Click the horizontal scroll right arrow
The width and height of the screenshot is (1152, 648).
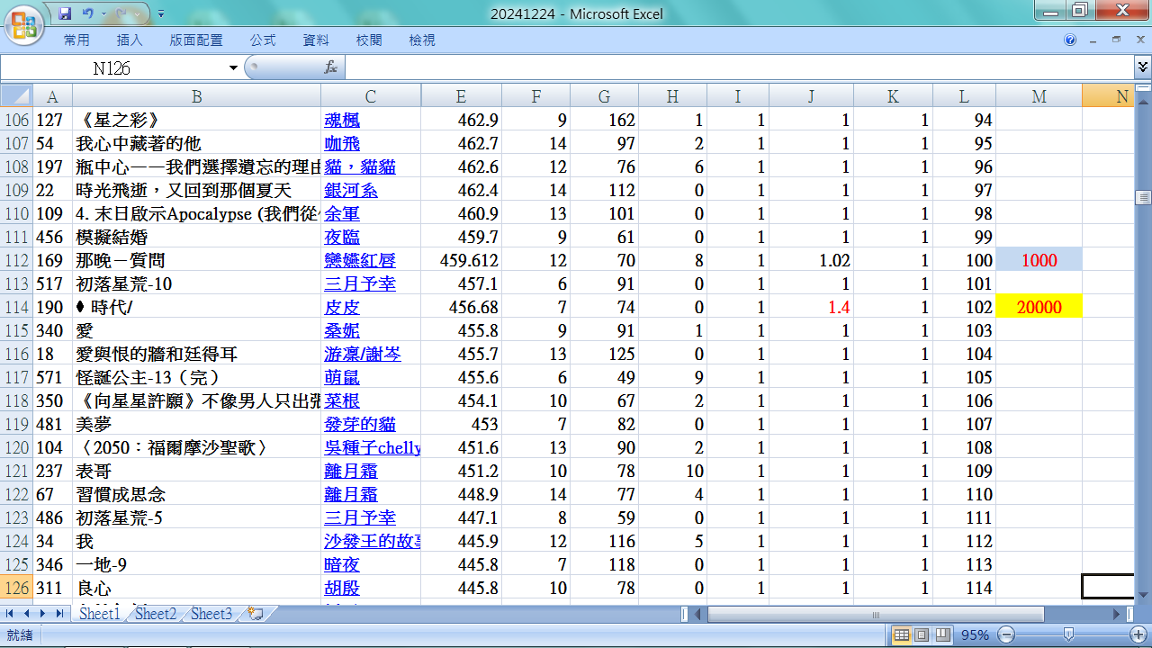[1117, 614]
